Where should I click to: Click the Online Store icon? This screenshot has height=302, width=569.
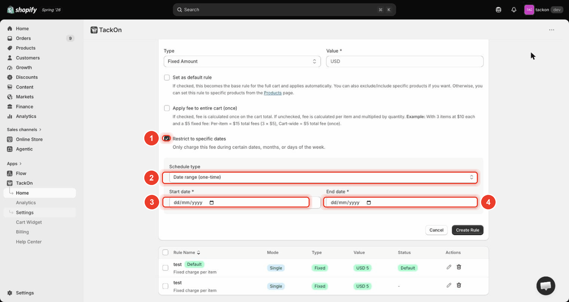pyautogui.click(x=10, y=139)
